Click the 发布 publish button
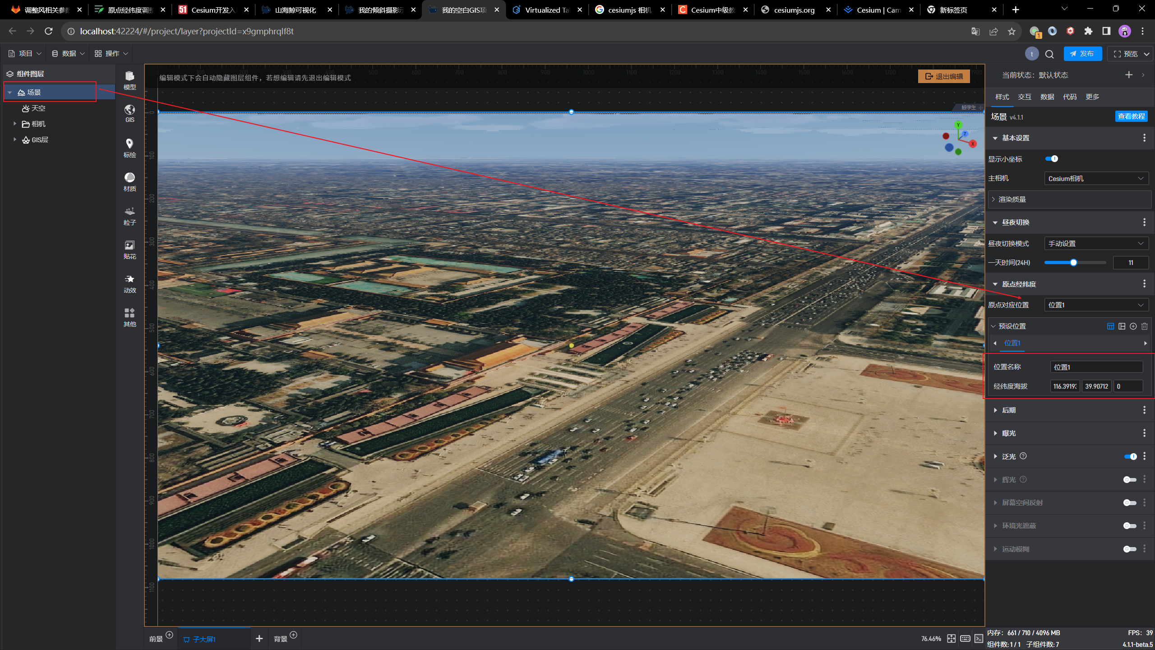The image size is (1155, 650). tap(1082, 53)
